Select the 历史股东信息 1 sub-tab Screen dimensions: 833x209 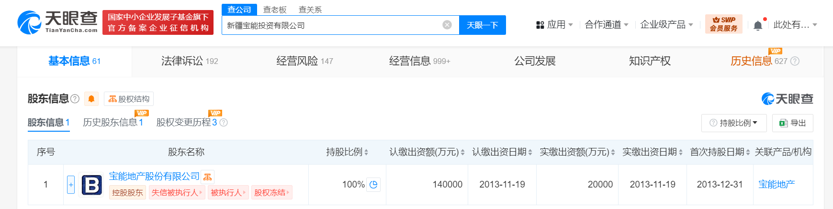click(x=113, y=123)
